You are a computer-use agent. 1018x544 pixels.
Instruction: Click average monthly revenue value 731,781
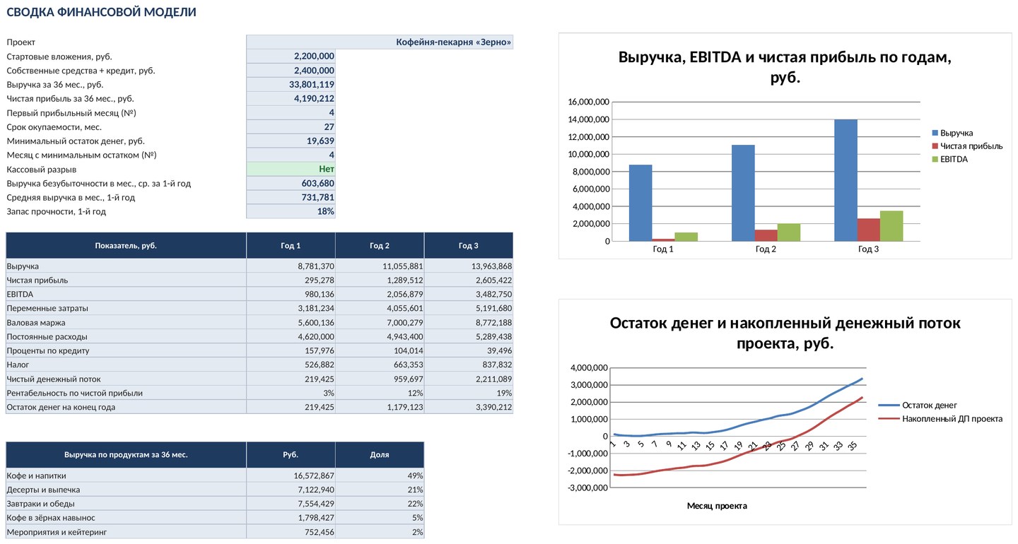[x=291, y=198]
